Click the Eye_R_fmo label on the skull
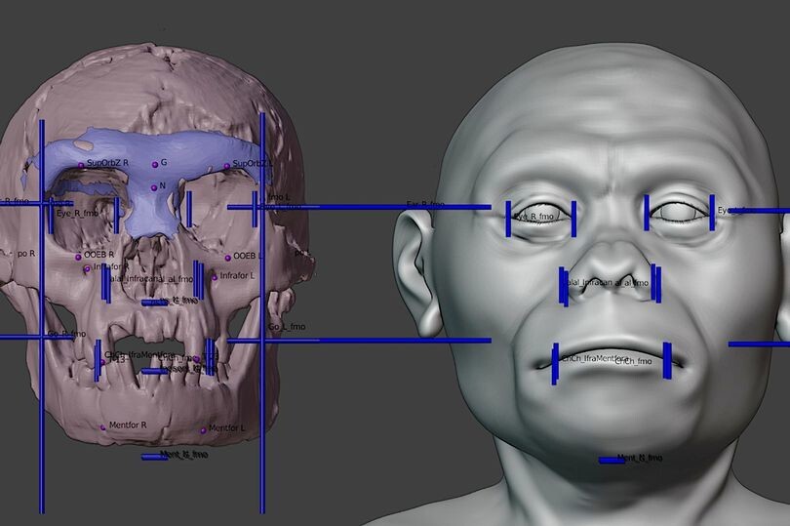Viewport: 790px width, 526px height. click(x=77, y=213)
